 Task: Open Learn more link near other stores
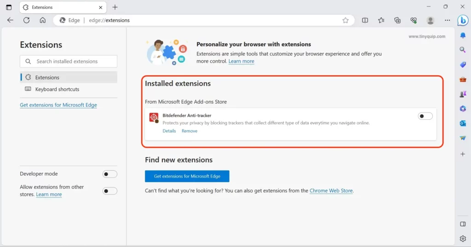click(49, 194)
